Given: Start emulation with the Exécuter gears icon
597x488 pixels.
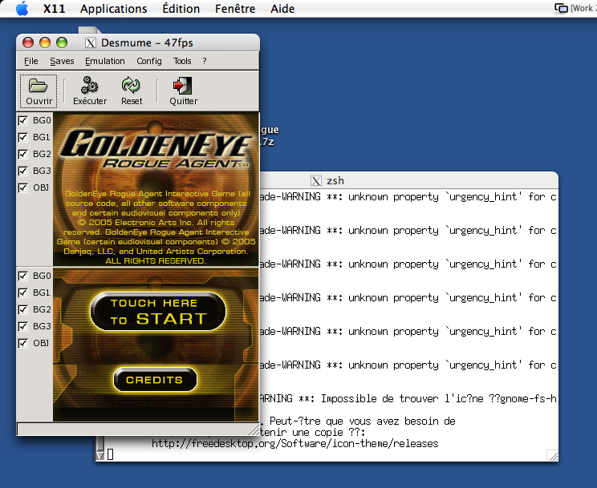Looking at the screenshot, I should click(90, 91).
